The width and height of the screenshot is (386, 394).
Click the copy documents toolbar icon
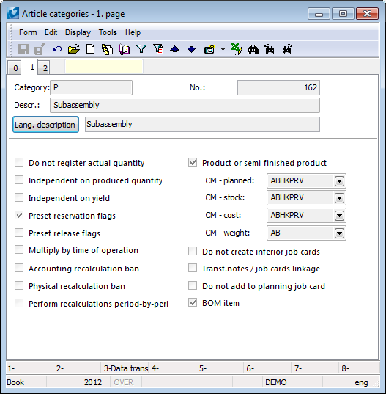point(107,49)
